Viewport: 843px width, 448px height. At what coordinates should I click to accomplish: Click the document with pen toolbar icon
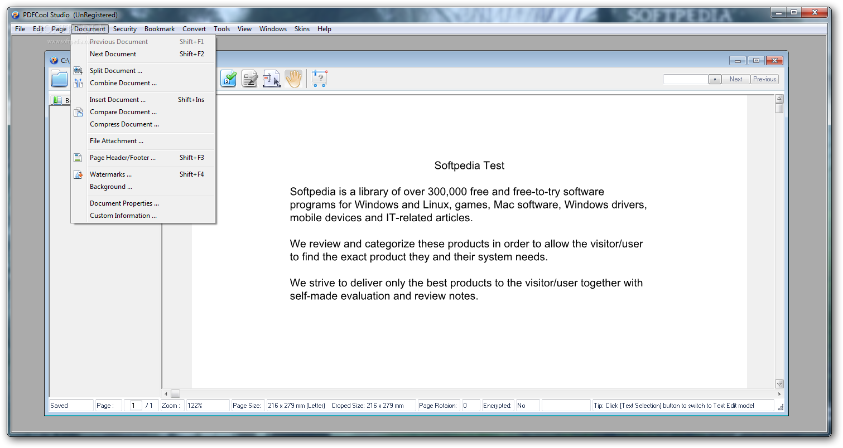pyautogui.click(x=250, y=79)
